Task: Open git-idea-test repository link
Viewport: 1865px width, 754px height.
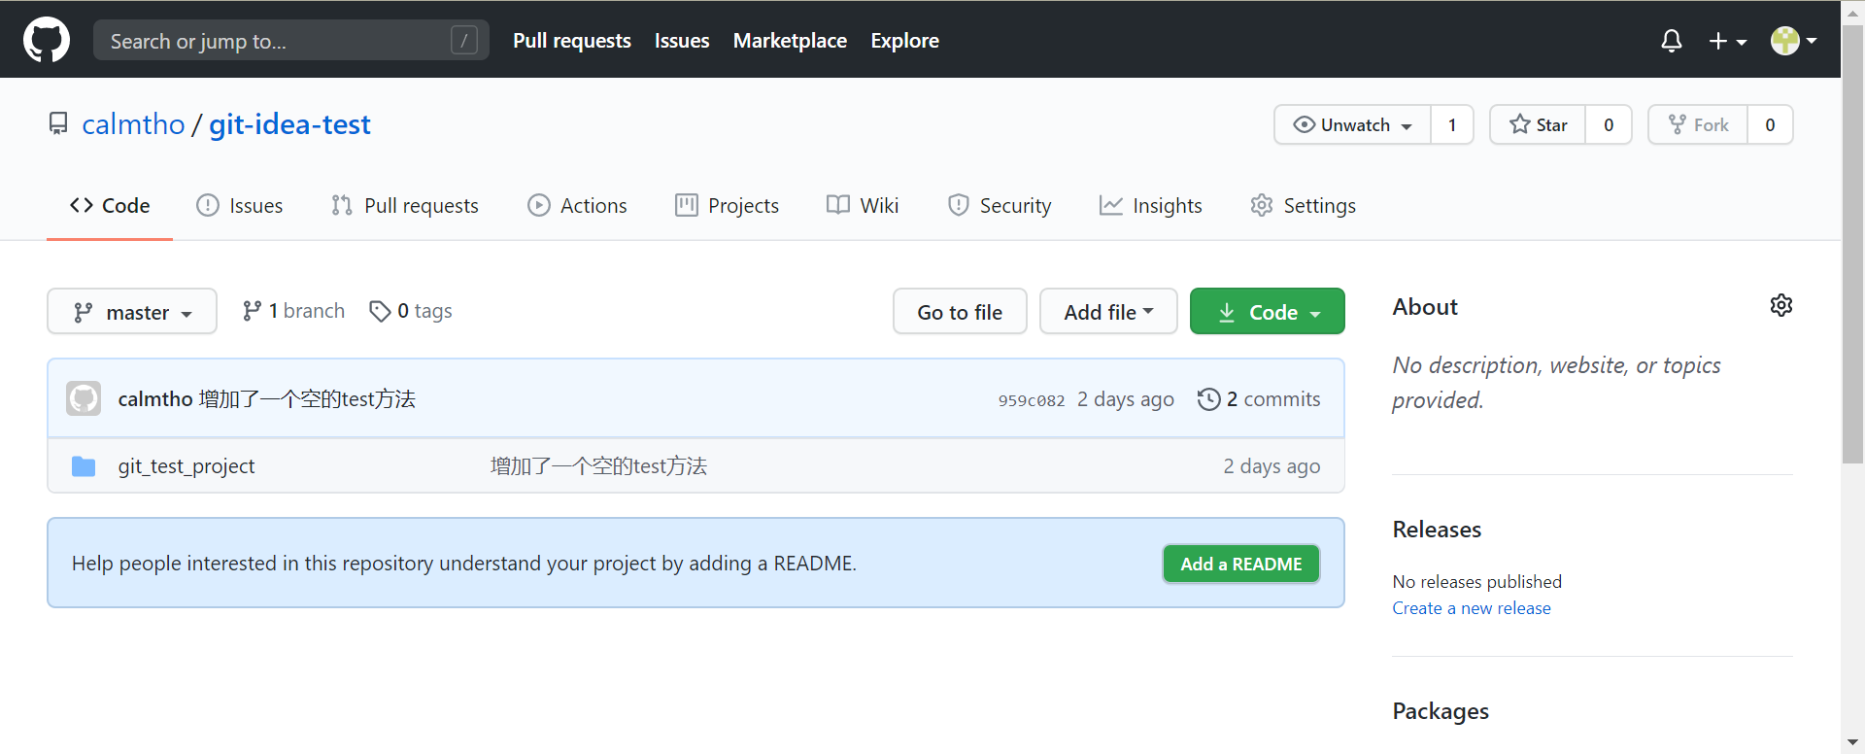Action: tap(289, 124)
